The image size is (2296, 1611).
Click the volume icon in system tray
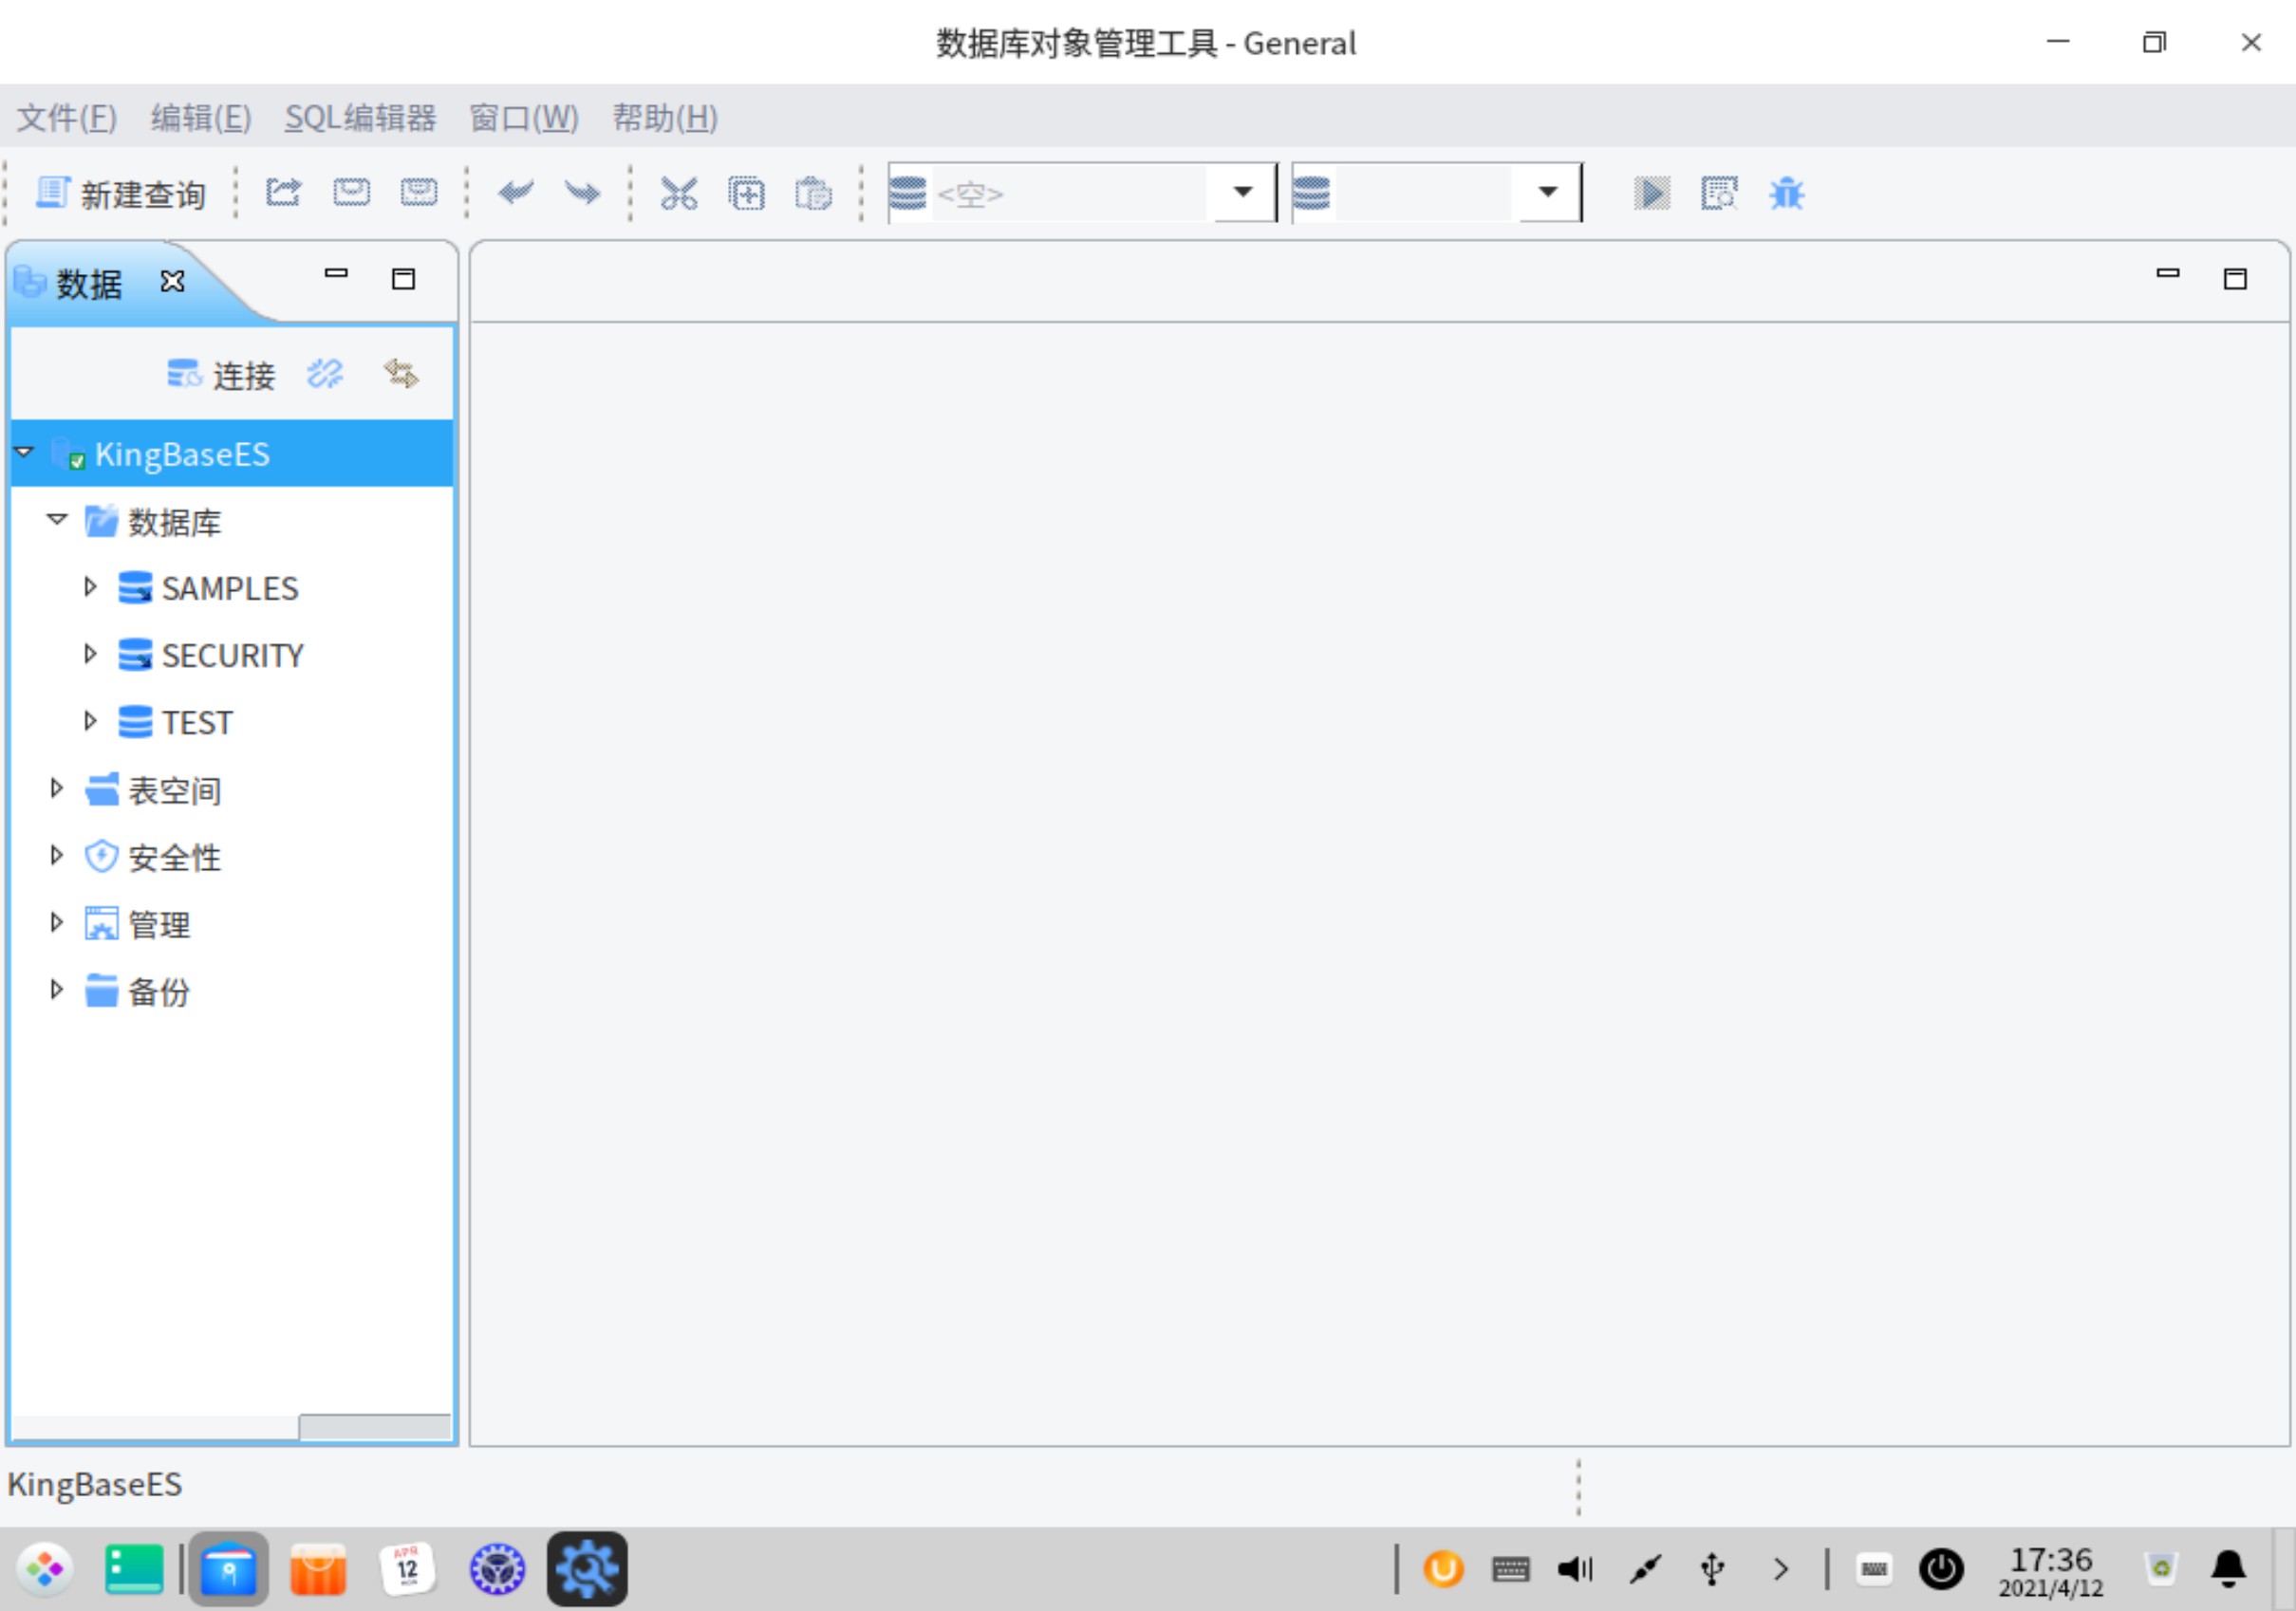tap(1575, 1569)
